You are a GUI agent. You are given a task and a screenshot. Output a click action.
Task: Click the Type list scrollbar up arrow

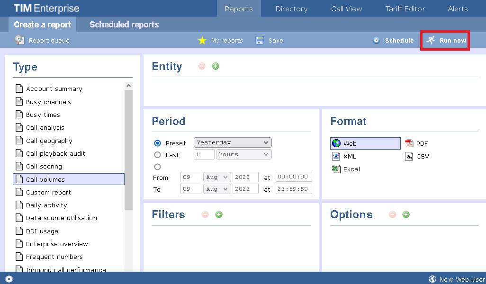point(128,86)
